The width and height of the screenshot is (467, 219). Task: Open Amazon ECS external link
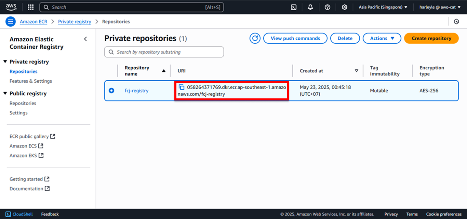[26, 146]
